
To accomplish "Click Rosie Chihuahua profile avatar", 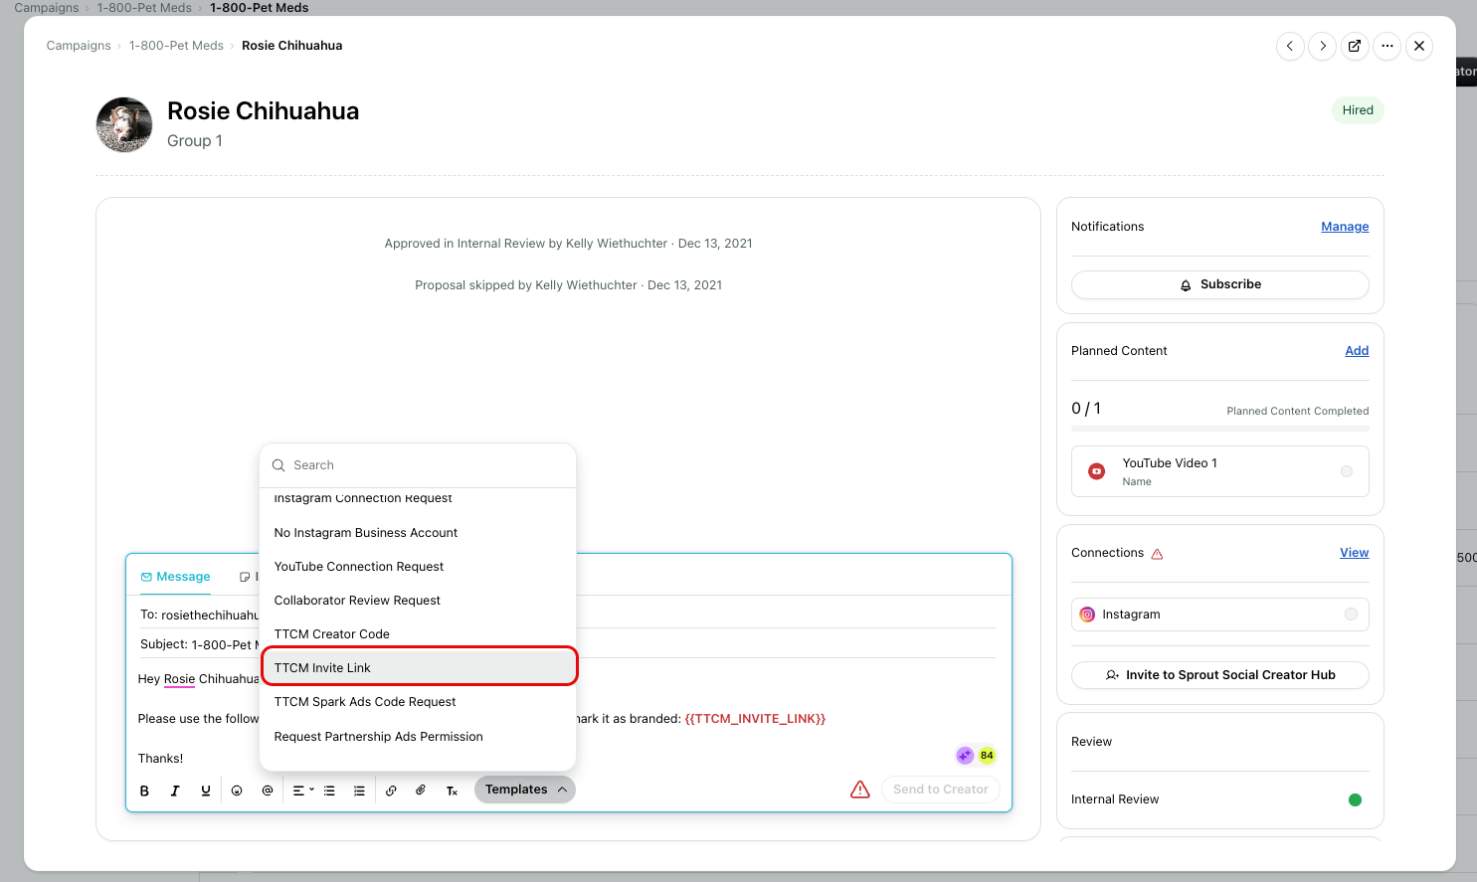I will coord(124,125).
